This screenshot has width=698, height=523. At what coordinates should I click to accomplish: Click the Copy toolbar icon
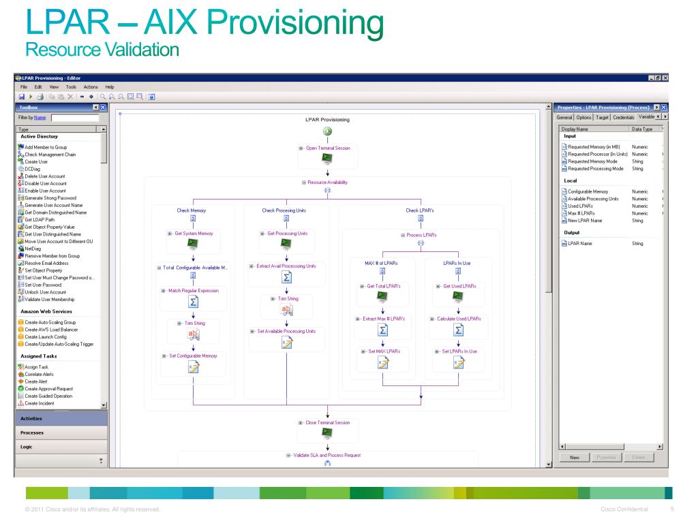coord(52,97)
